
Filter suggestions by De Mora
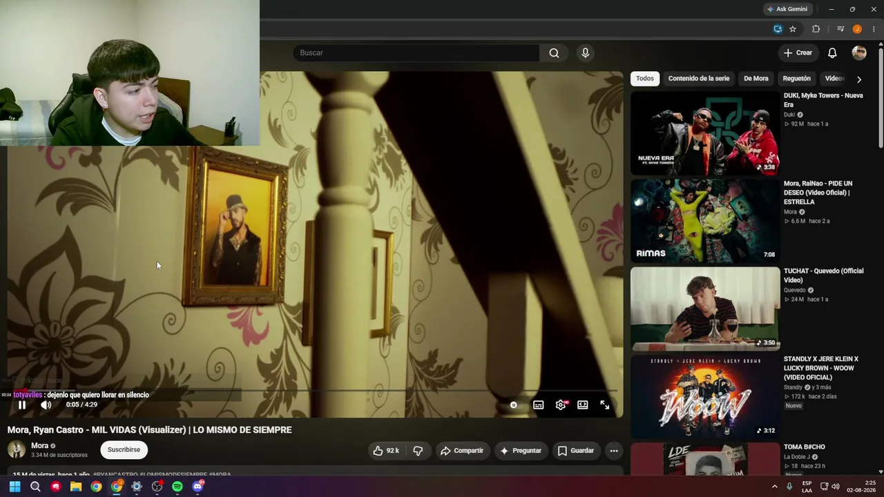coord(756,79)
